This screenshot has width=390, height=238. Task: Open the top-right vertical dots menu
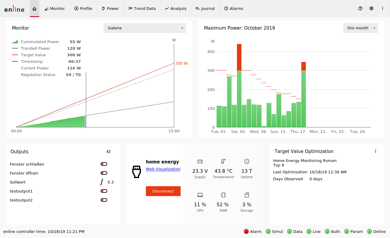(383, 9)
